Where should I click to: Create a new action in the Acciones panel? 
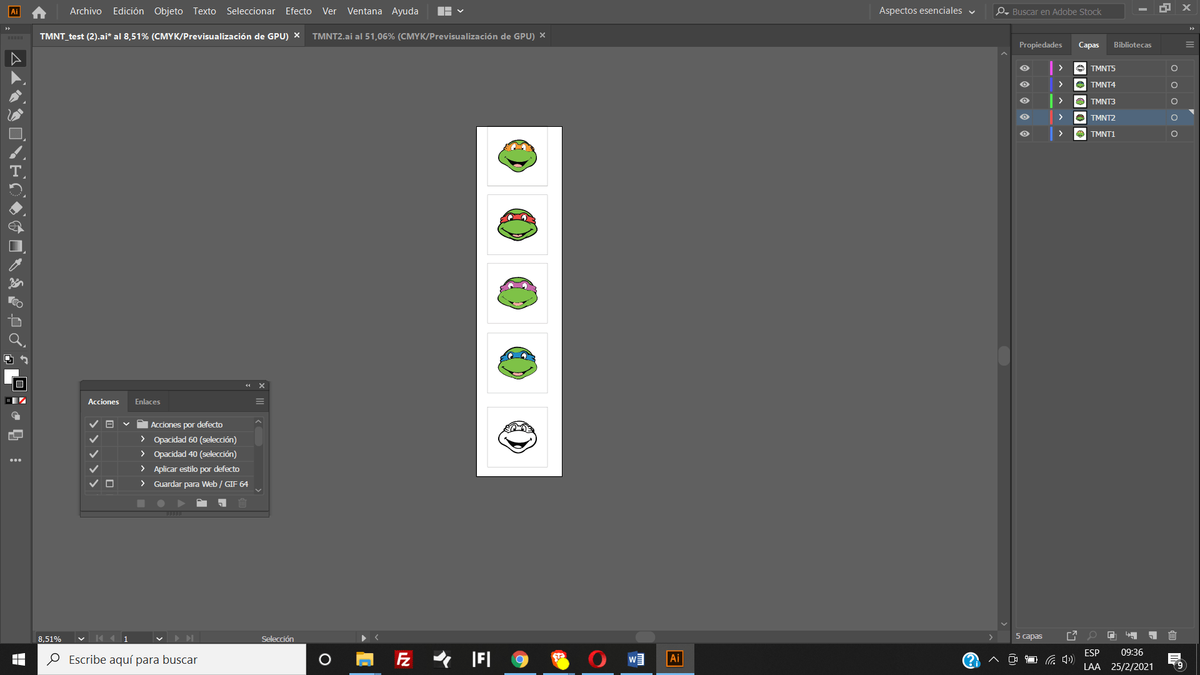(222, 503)
